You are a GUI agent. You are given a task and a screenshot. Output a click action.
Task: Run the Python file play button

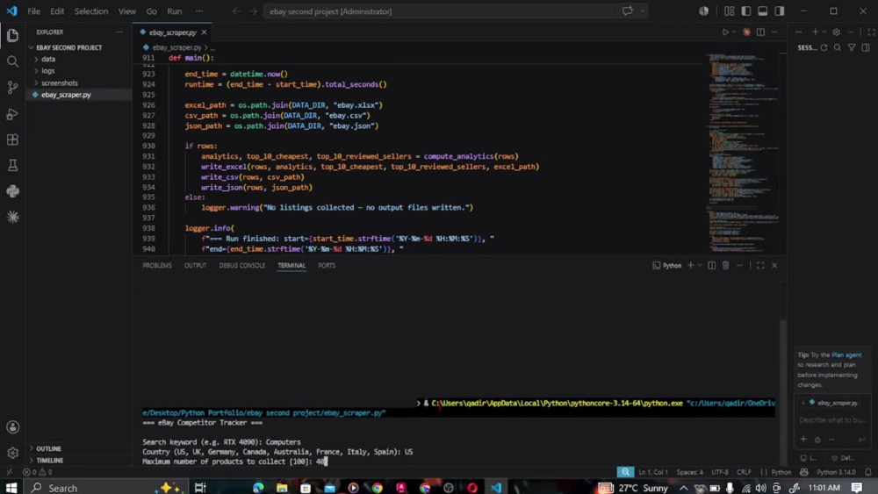[725, 32]
